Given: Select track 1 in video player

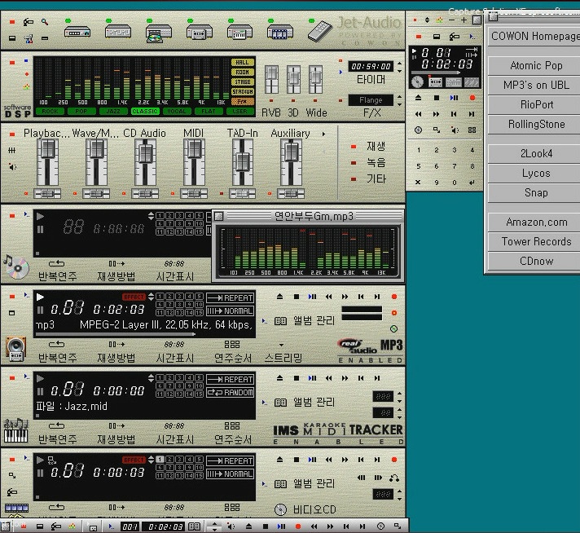Looking at the screenshot, I should [160, 460].
